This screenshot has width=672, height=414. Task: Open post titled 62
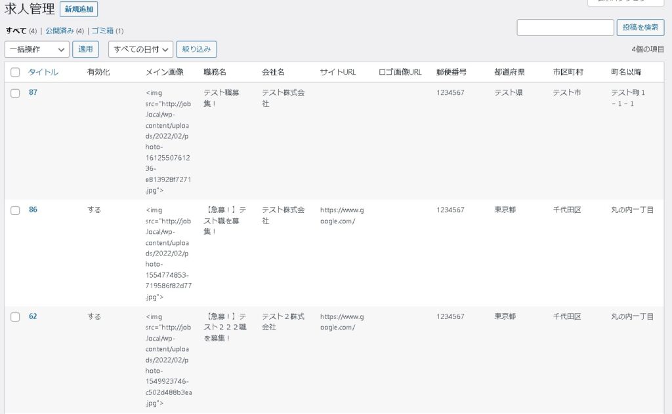pyautogui.click(x=33, y=316)
